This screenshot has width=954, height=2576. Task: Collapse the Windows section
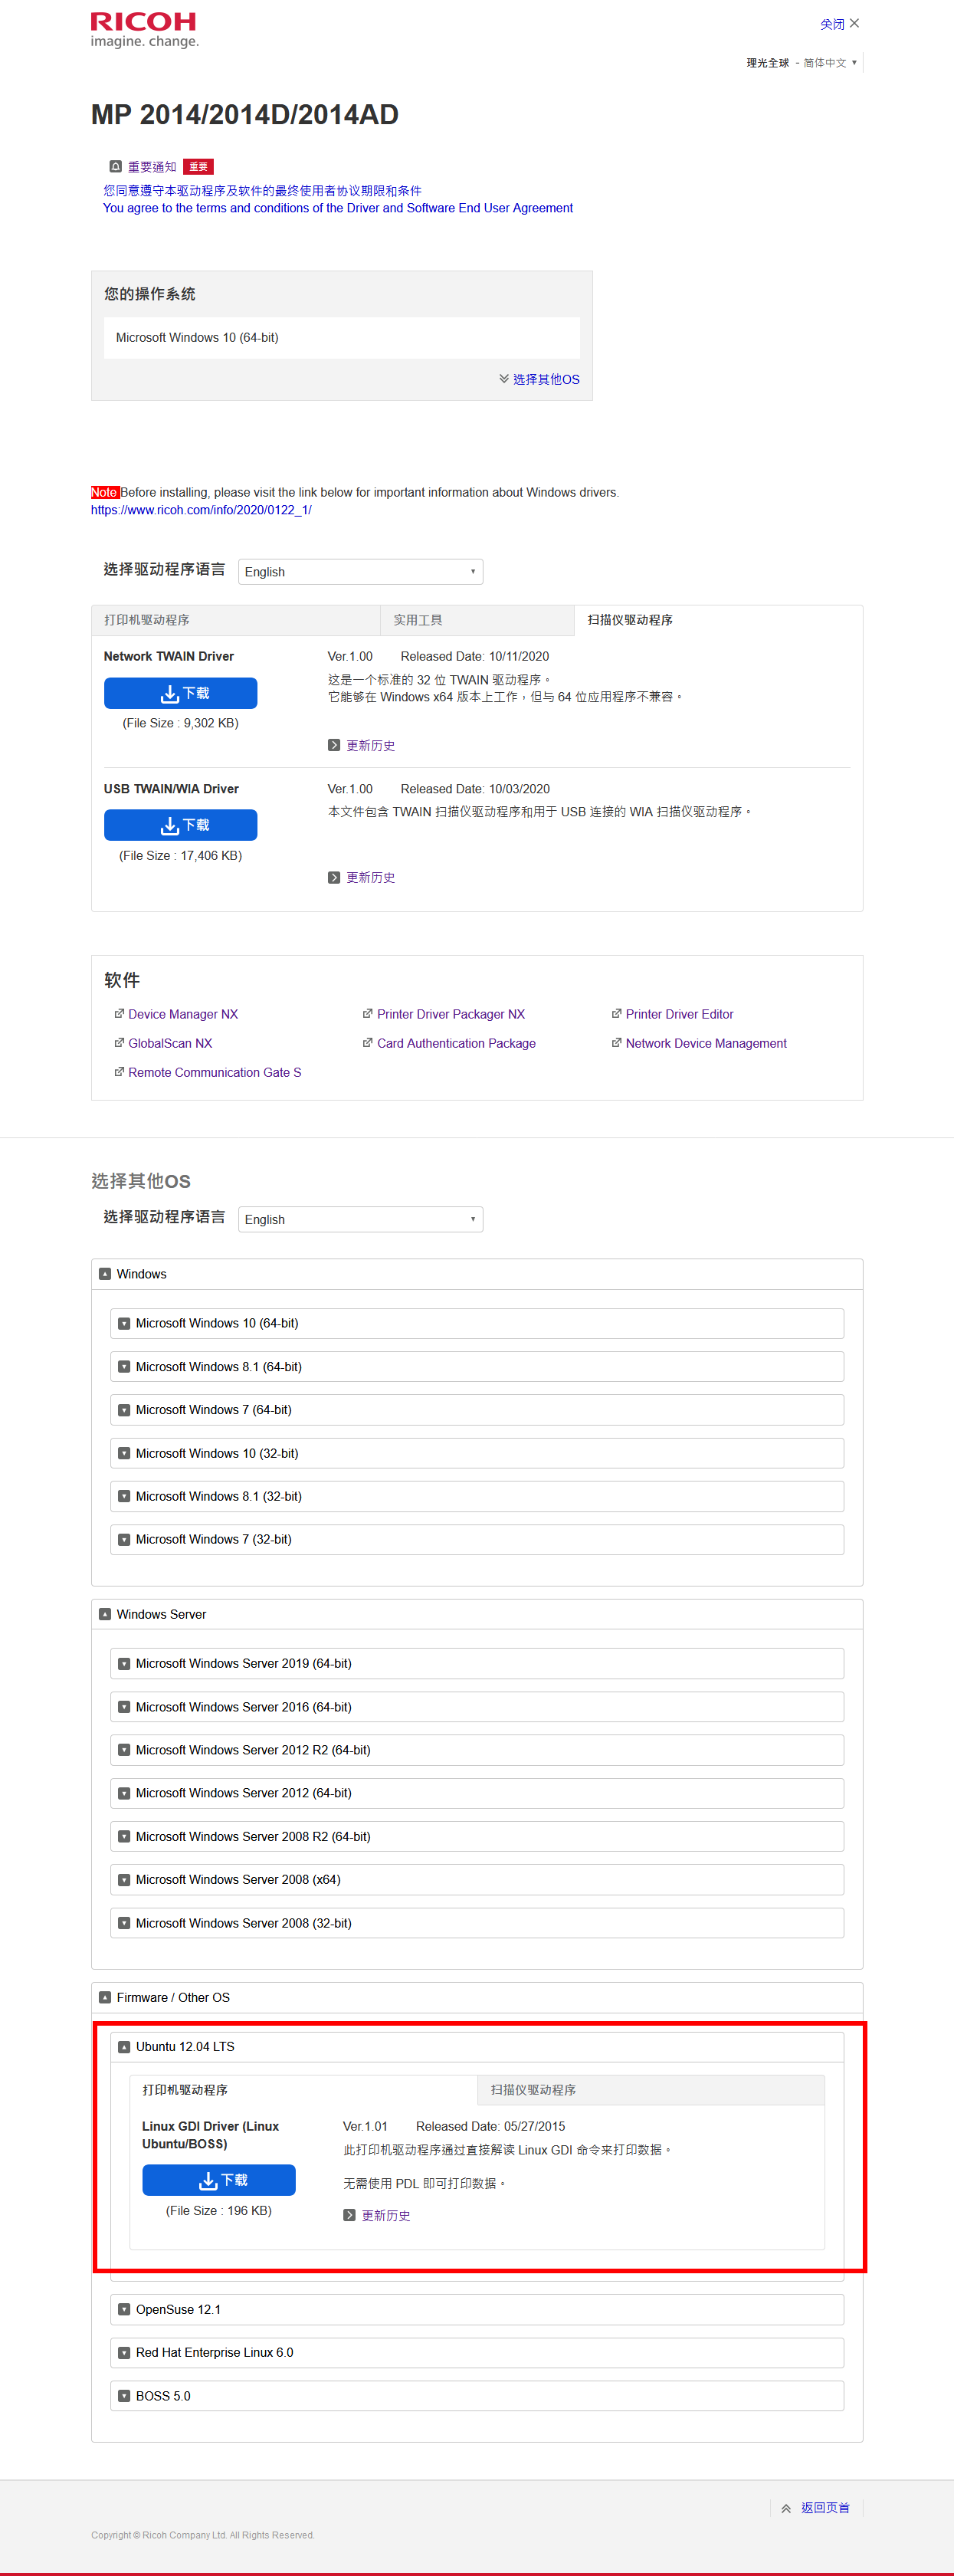tap(477, 1274)
